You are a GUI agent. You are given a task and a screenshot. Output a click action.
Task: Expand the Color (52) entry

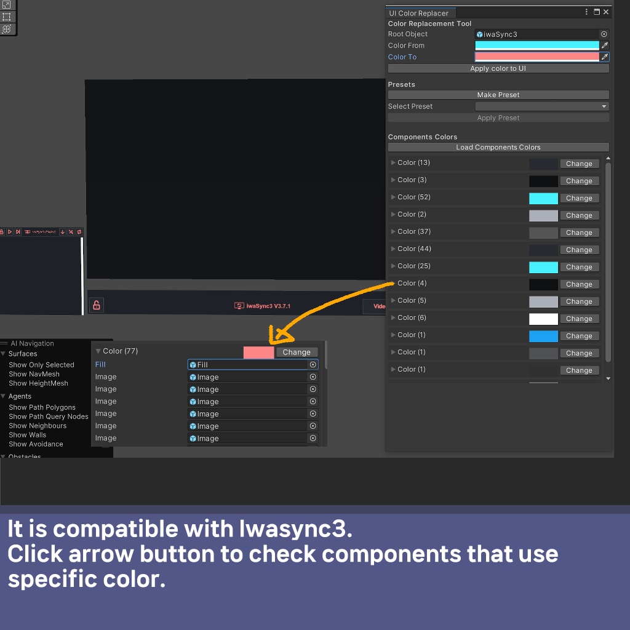pos(393,197)
